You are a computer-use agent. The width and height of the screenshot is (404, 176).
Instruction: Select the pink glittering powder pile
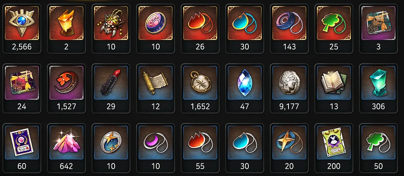click(66, 148)
